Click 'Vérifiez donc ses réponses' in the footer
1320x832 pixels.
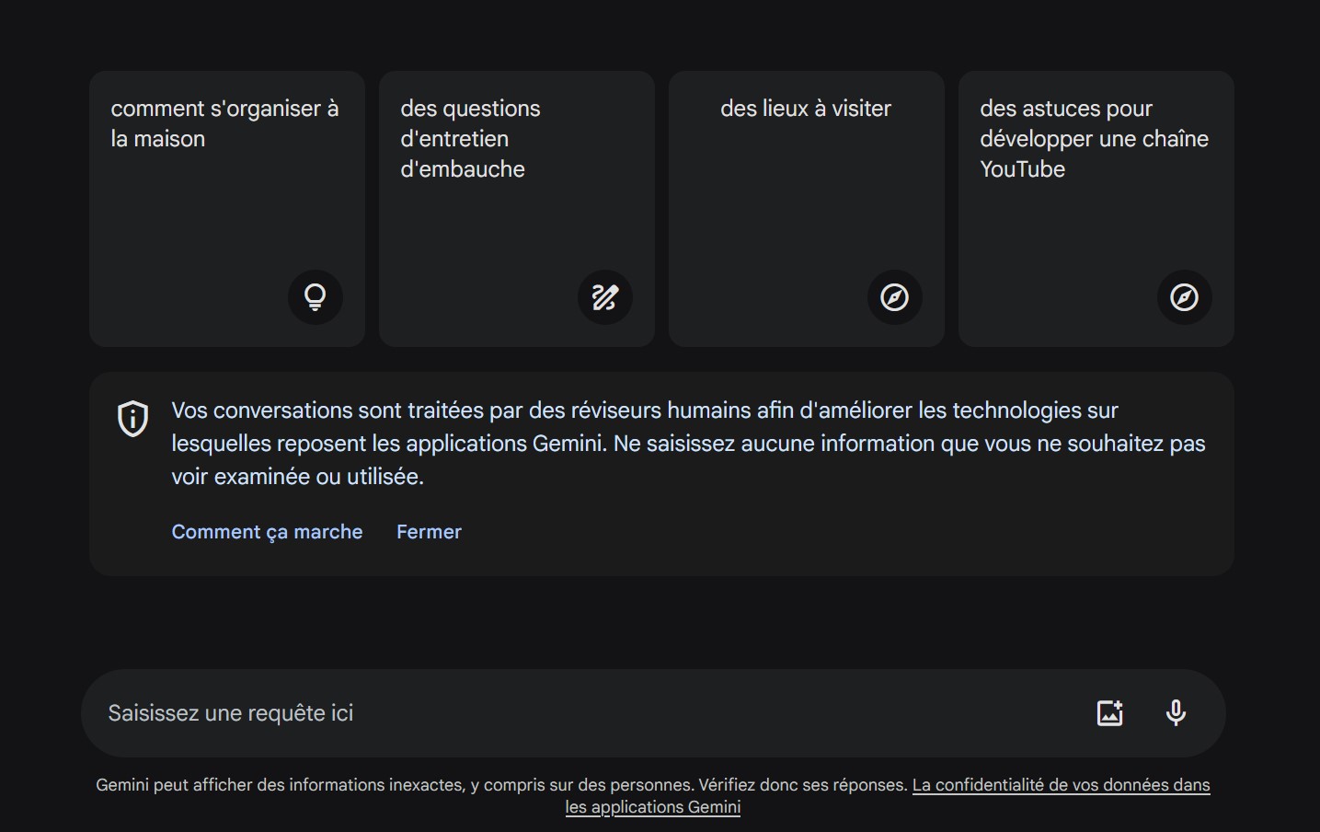[x=802, y=785]
